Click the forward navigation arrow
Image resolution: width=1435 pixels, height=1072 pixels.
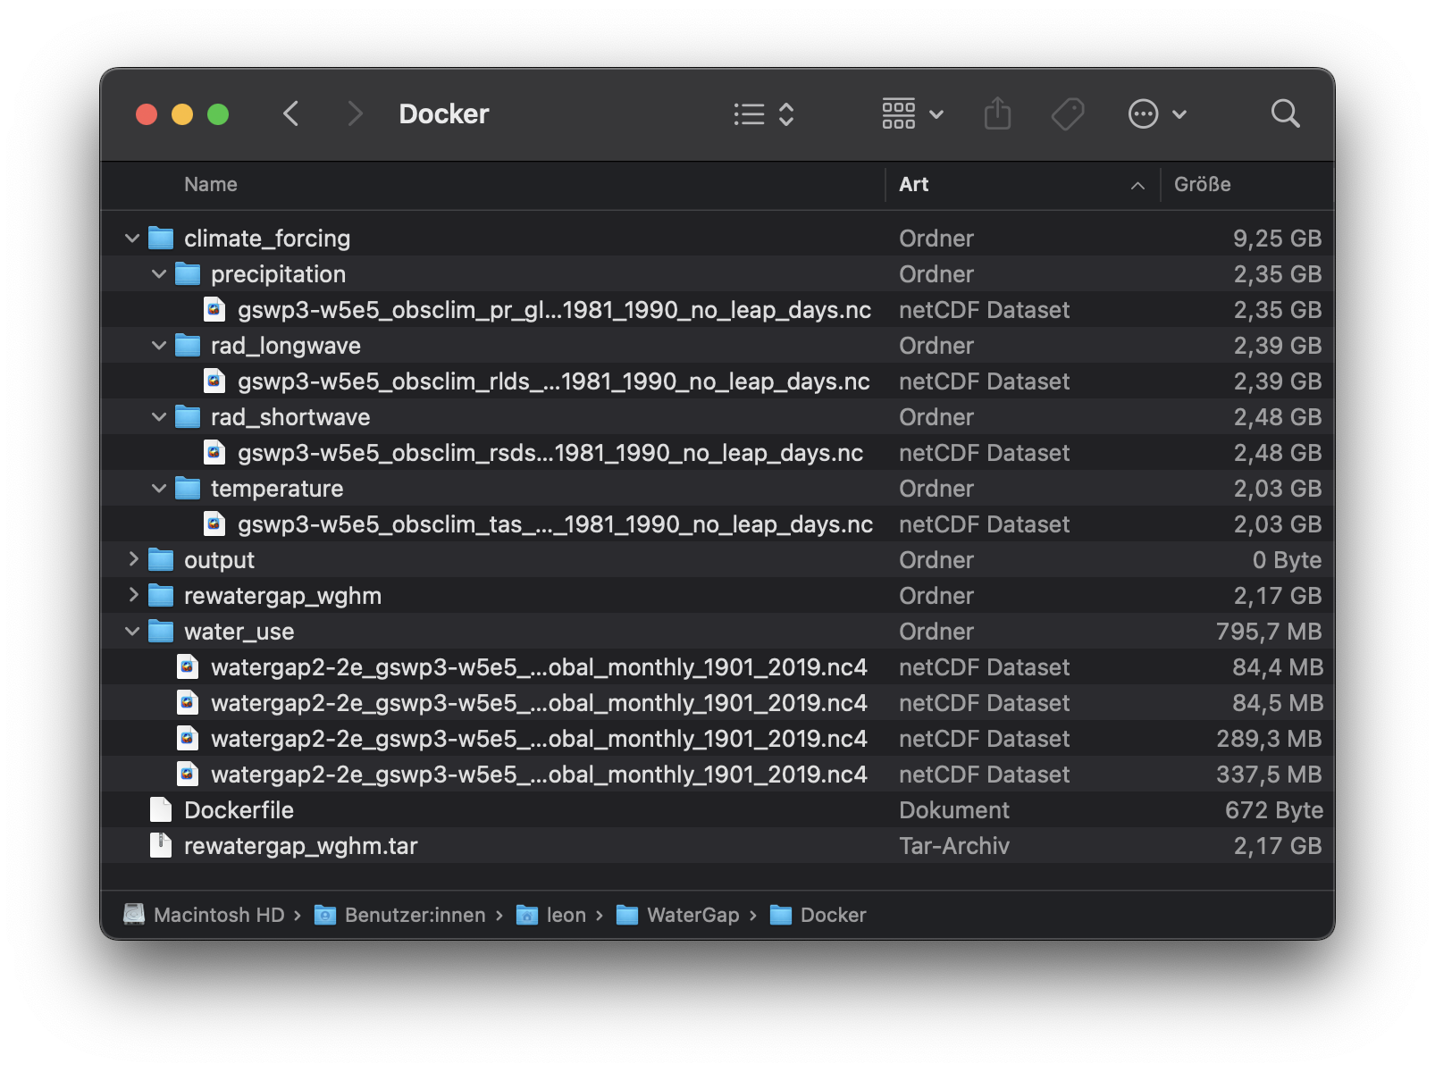tap(355, 113)
